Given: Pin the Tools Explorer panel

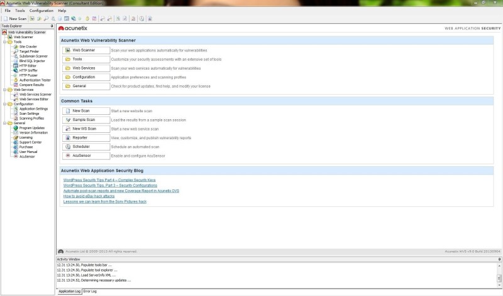Looking at the screenshot, I should (52, 26).
